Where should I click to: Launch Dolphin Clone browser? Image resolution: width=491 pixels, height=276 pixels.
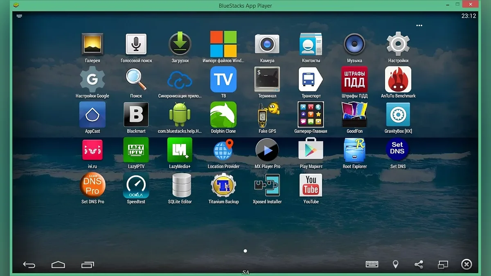click(x=223, y=115)
